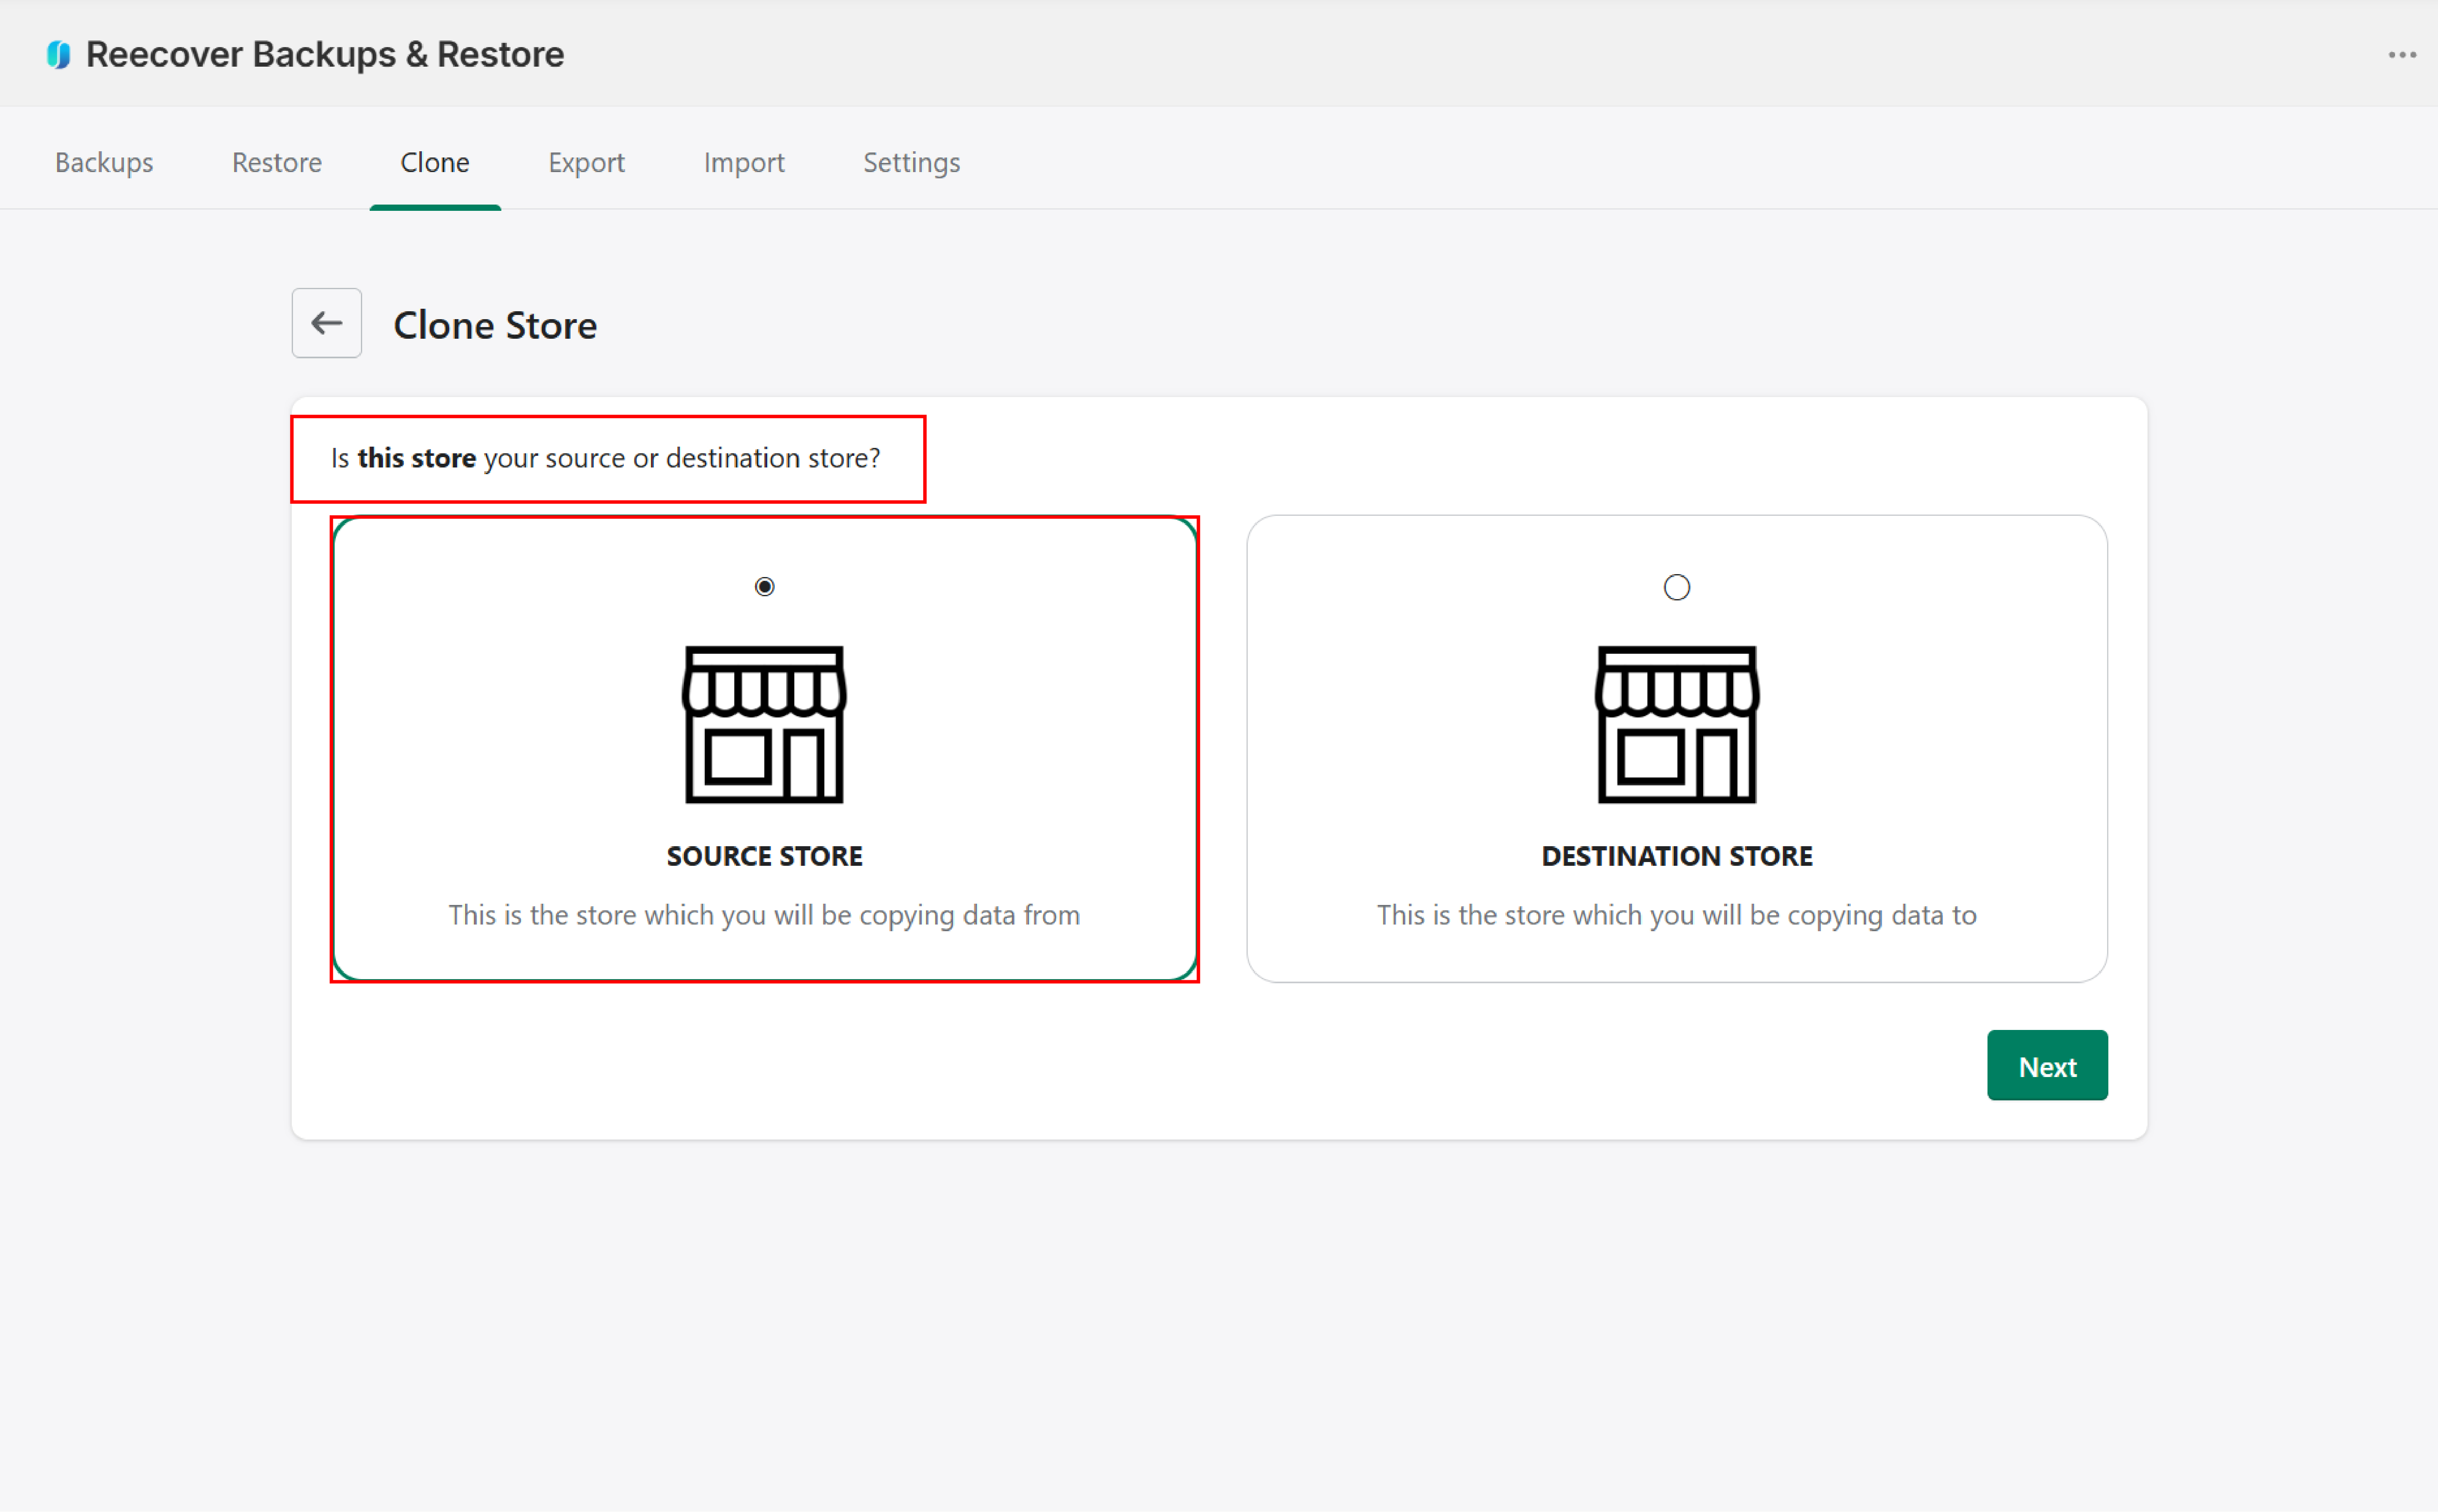This screenshot has height=1512, width=2438.
Task: Switch to the Backups tab
Action: click(104, 162)
